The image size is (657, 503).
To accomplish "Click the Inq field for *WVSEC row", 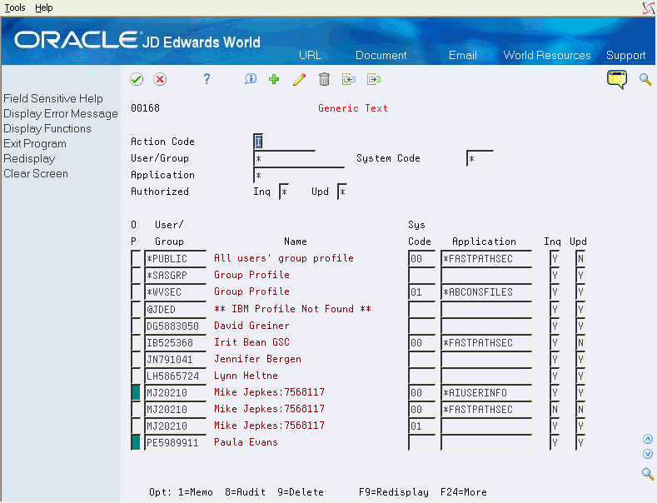I will pos(555,292).
